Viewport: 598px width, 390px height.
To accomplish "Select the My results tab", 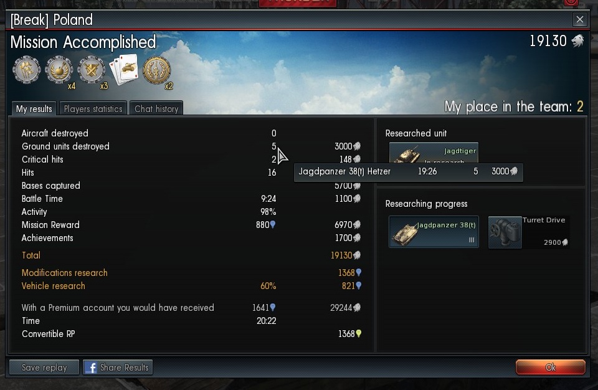I will pos(34,109).
